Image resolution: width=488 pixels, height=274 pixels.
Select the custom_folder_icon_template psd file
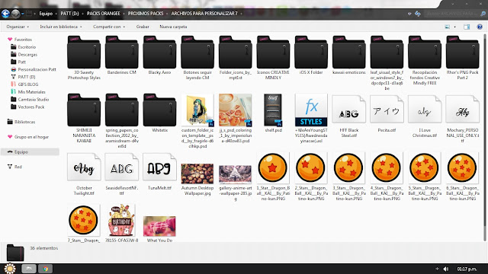[197, 110]
